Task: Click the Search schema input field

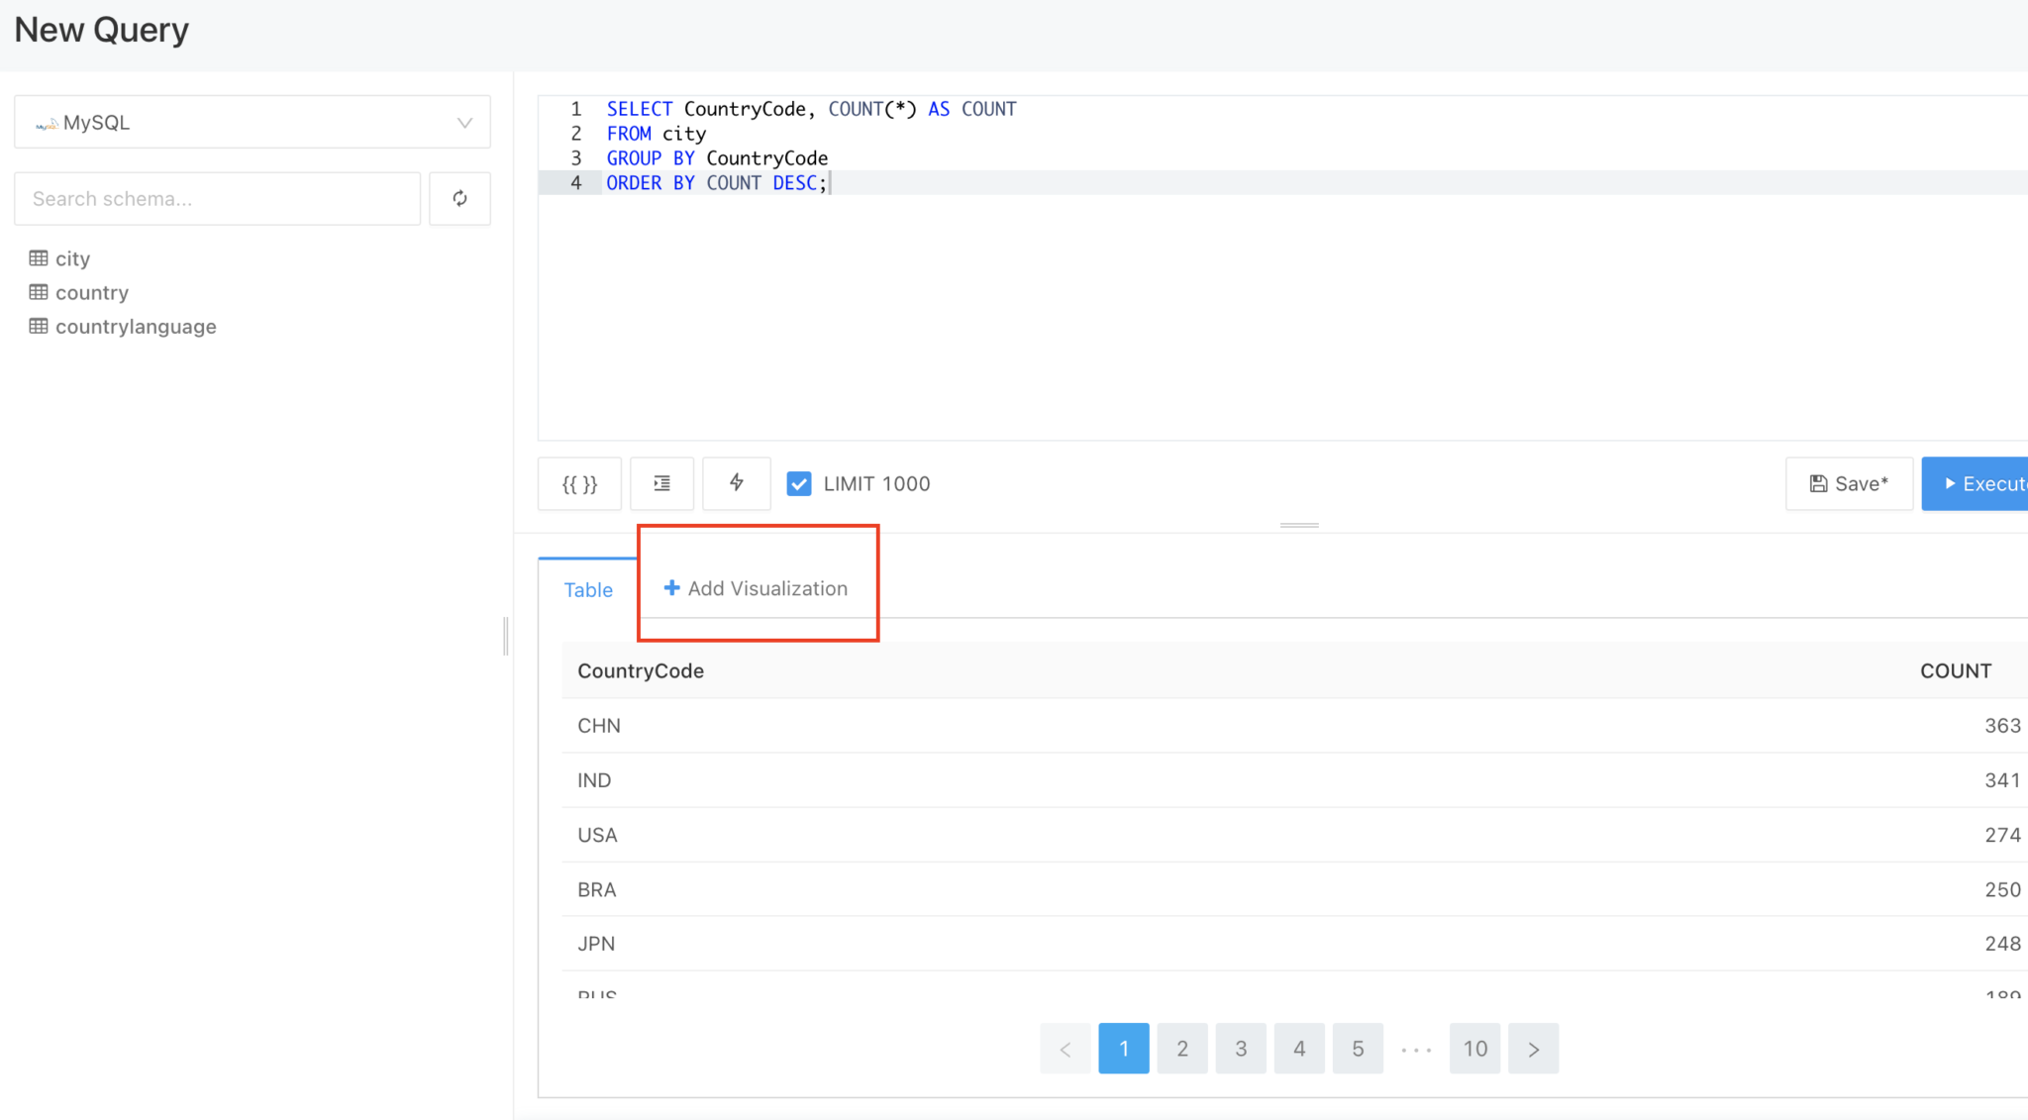Action: point(216,198)
